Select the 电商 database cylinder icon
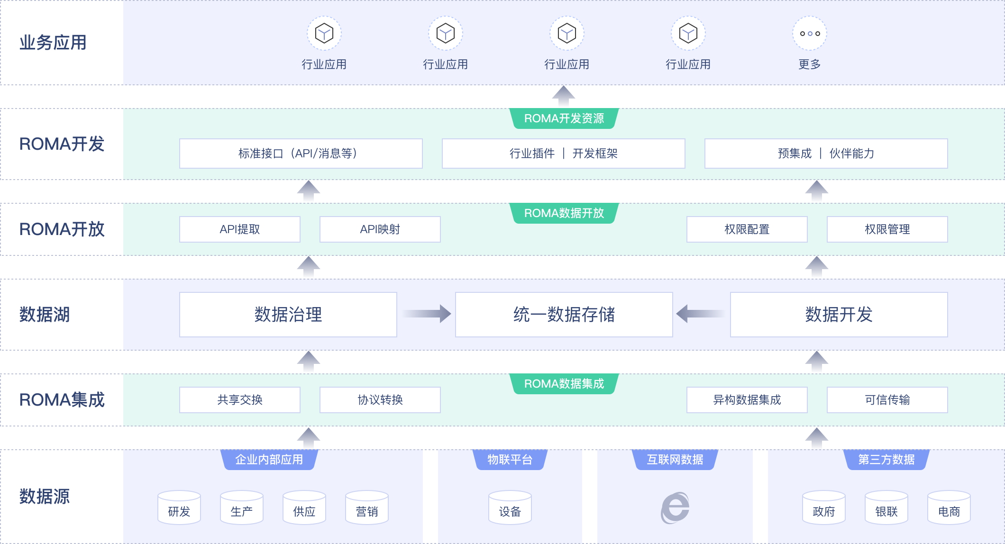The image size is (1005, 544). coord(949,508)
